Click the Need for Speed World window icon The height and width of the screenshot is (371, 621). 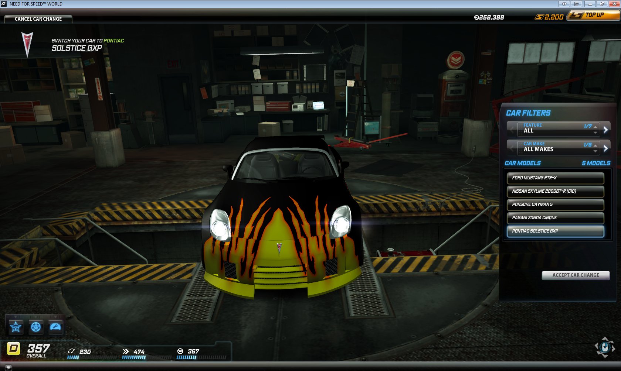(x=4, y=4)
